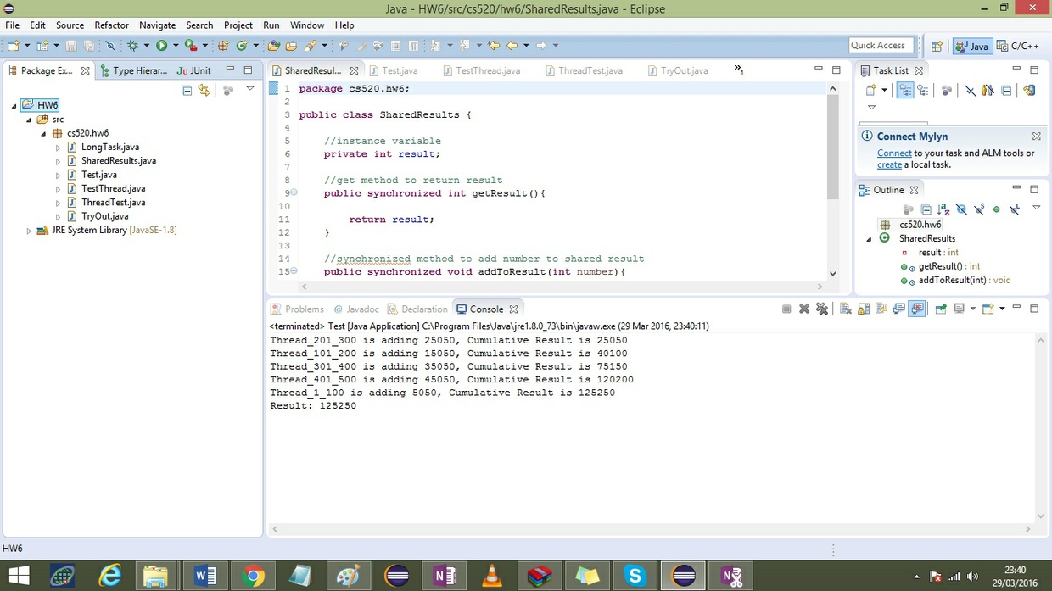
Task: Click the Pin Console icon
Action: click(941, 309)
